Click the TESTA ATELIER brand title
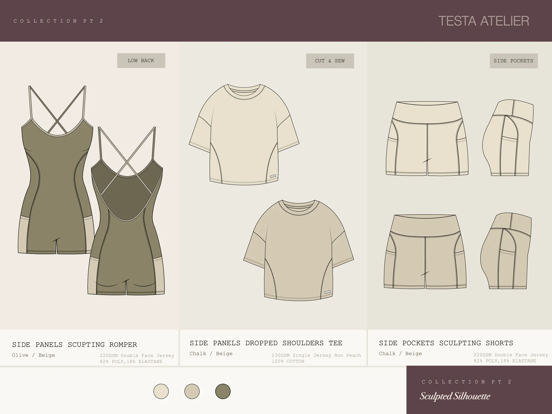The width and height of the screenshot is (552, 414). tap(484, 21)
